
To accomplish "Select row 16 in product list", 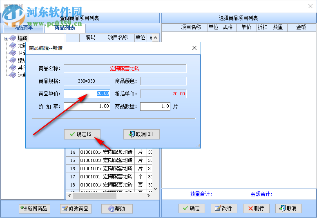I will pos(109,169).
